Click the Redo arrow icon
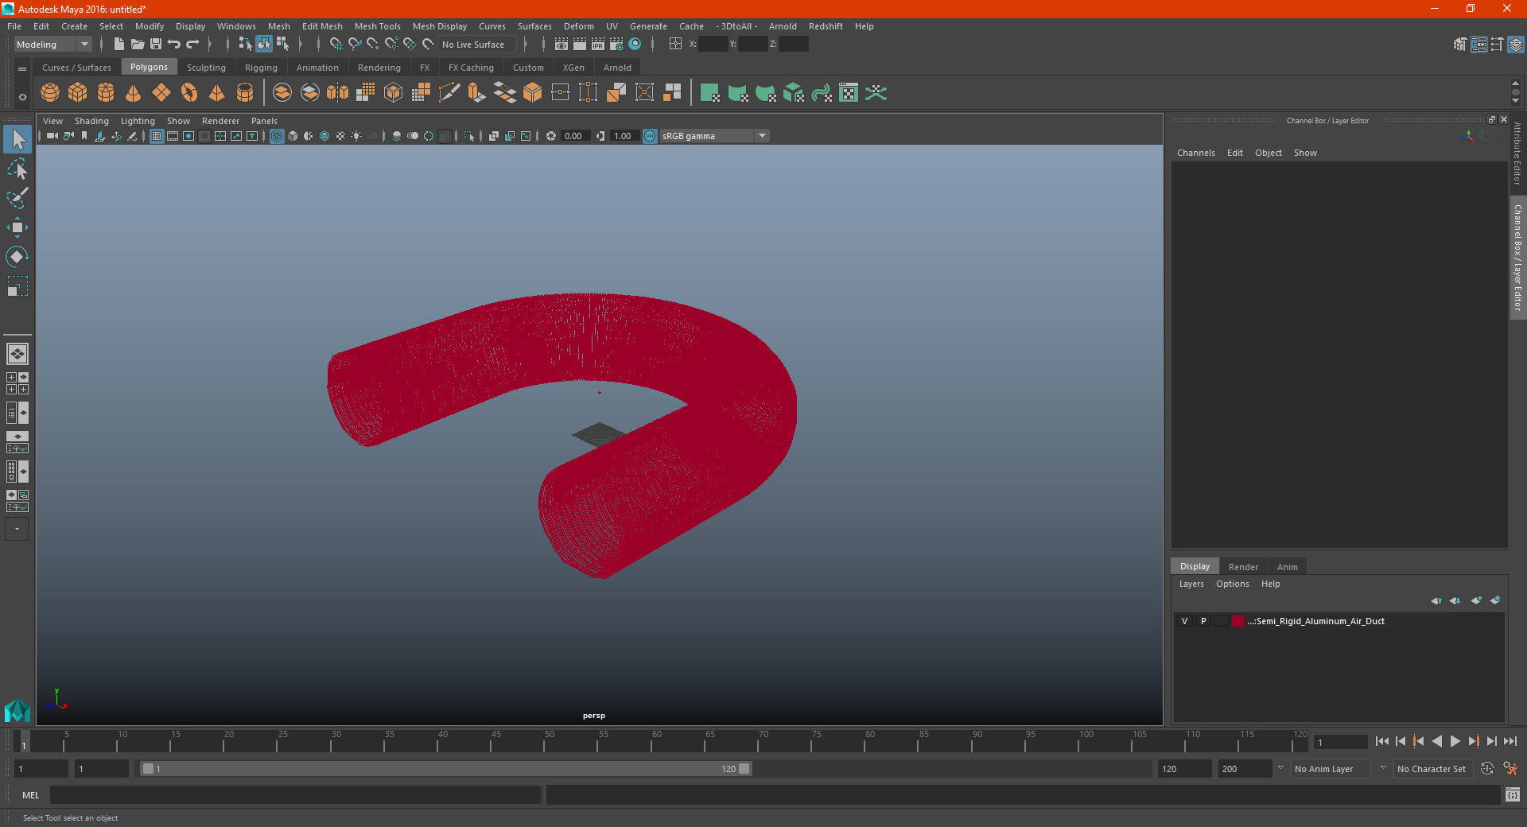The height and width of the screenshot is (827, 1527). pos(192,45)
